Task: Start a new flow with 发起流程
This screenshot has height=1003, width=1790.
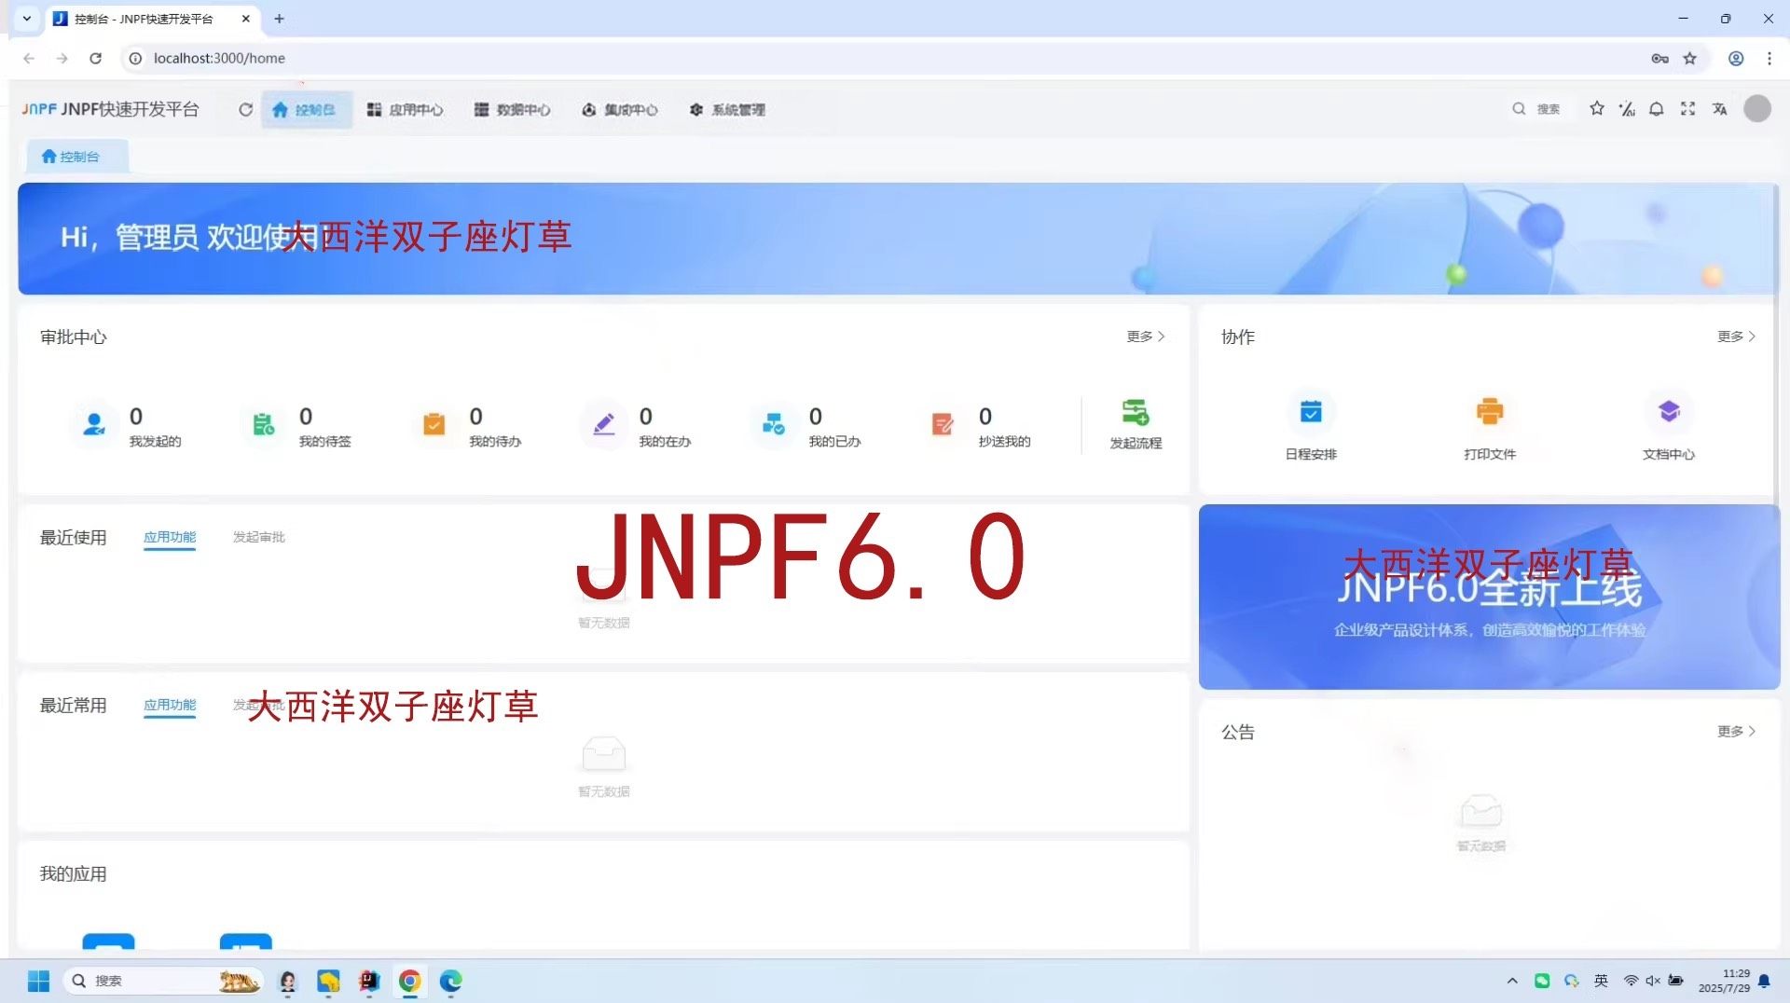Action: 1136,424
